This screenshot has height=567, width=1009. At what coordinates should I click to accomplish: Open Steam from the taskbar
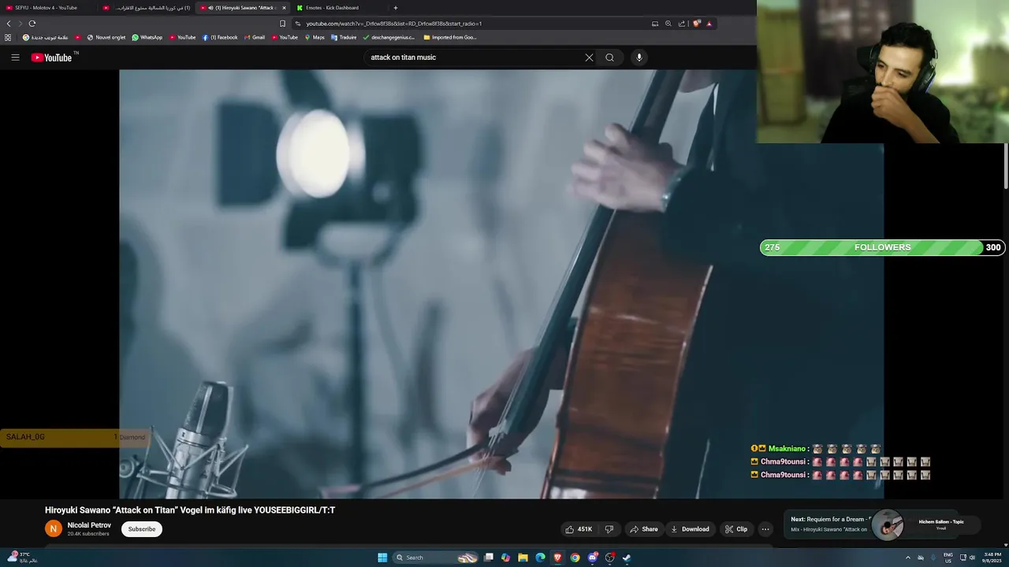[627, 558]
